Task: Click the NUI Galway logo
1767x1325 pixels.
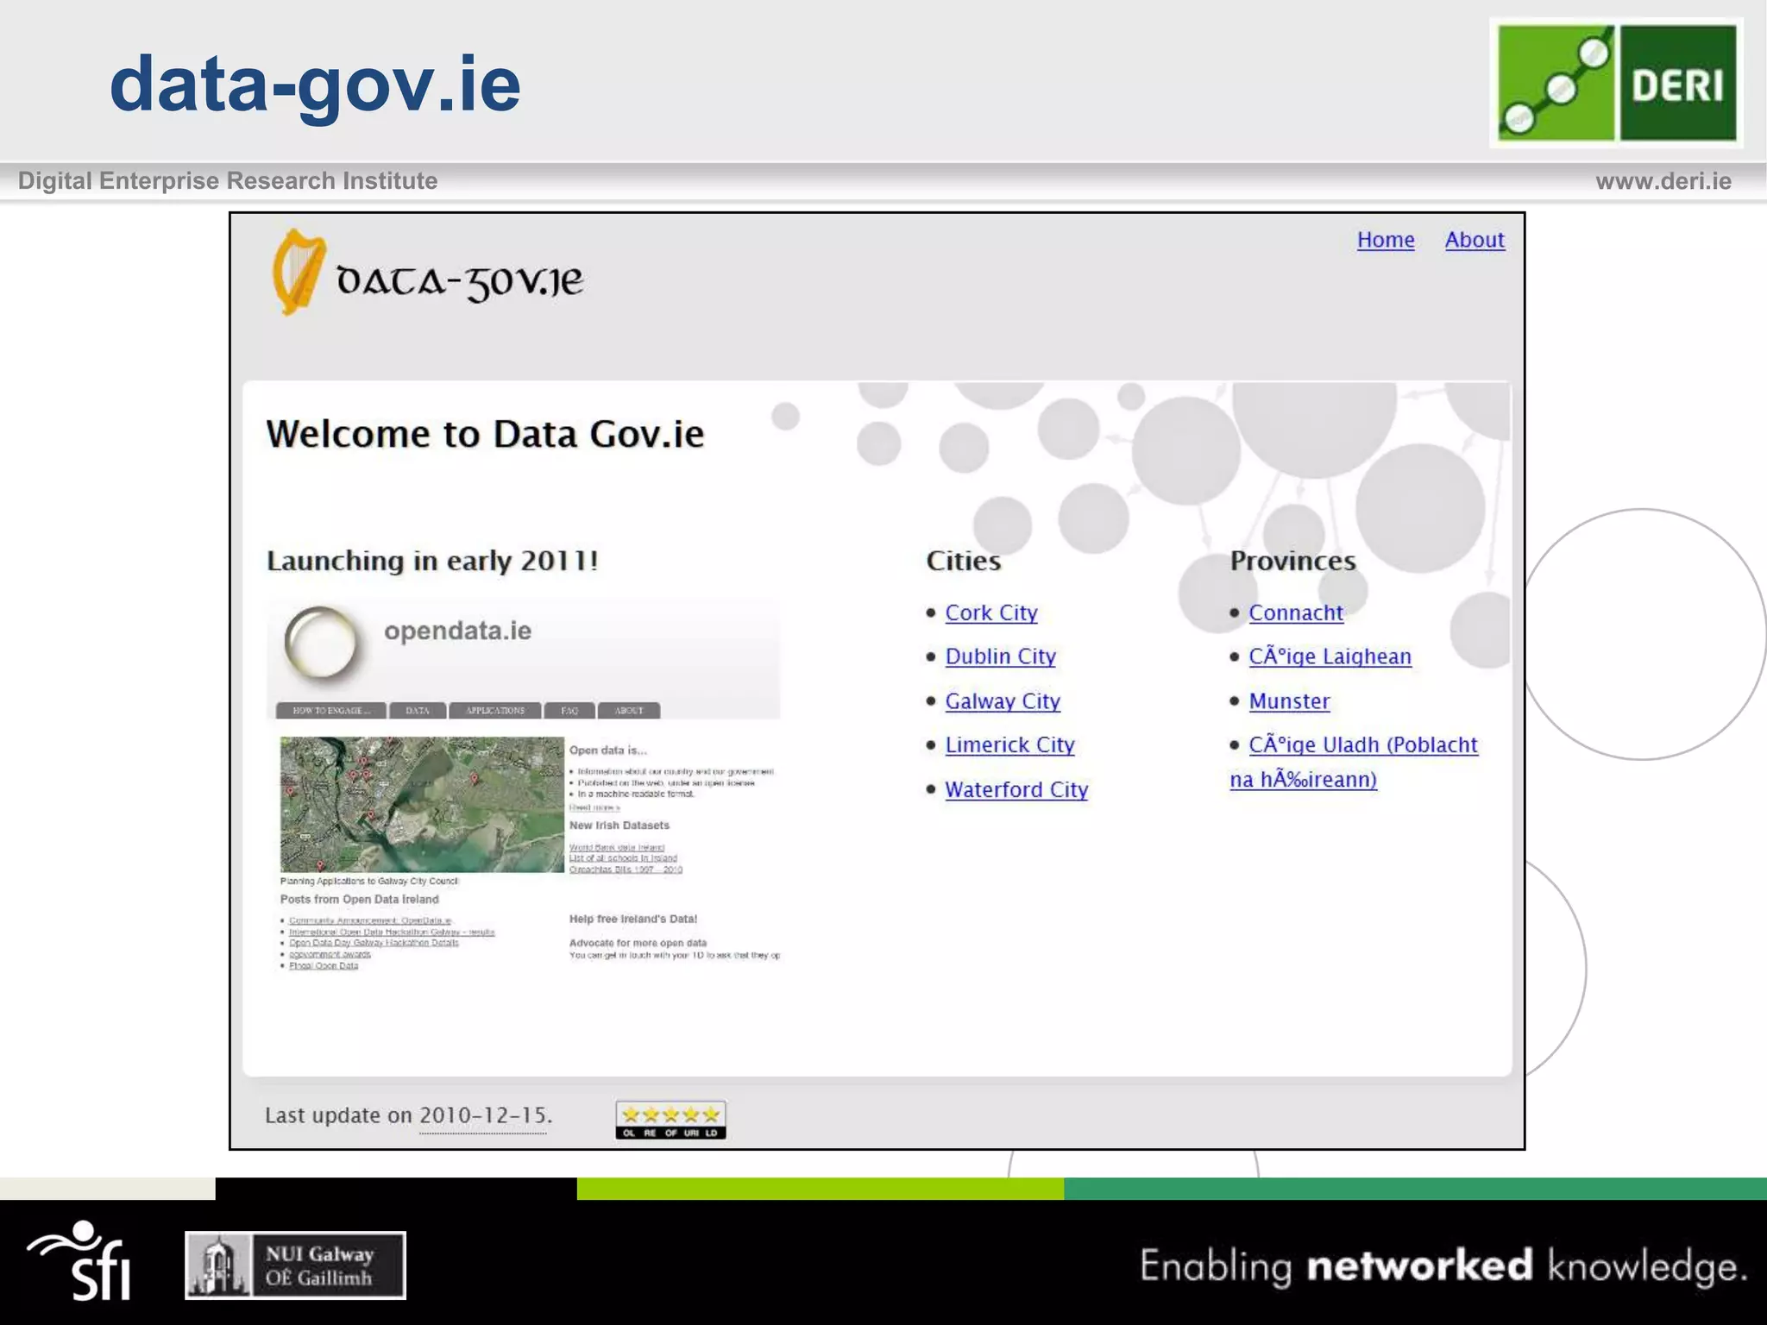Action: [295, 1265]
